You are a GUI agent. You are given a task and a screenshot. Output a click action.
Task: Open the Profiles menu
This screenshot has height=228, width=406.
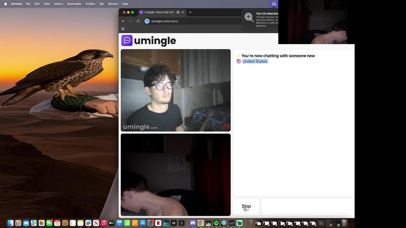click(x=90, y=4)
